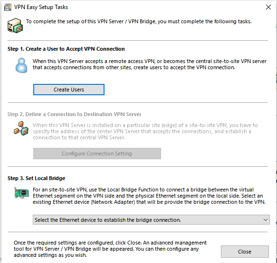Click the Step 1 remote access VPN description
The height and width of the screenshot is (263, 277).
point(150,64)
